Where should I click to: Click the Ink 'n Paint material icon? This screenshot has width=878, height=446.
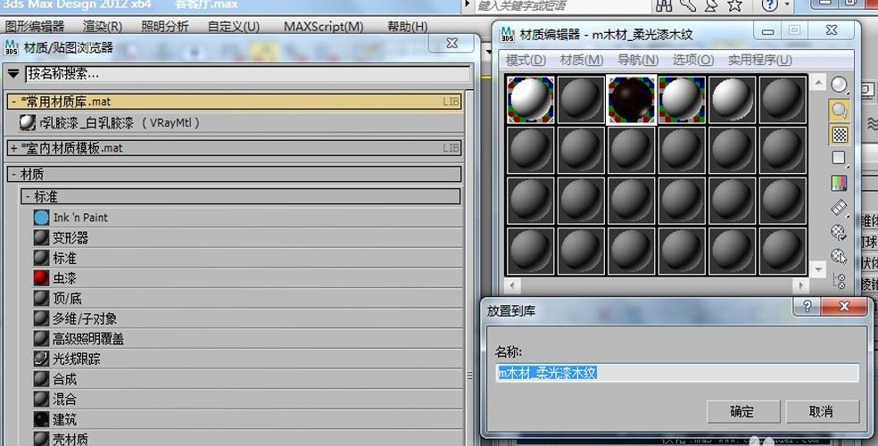coord(41,218)
